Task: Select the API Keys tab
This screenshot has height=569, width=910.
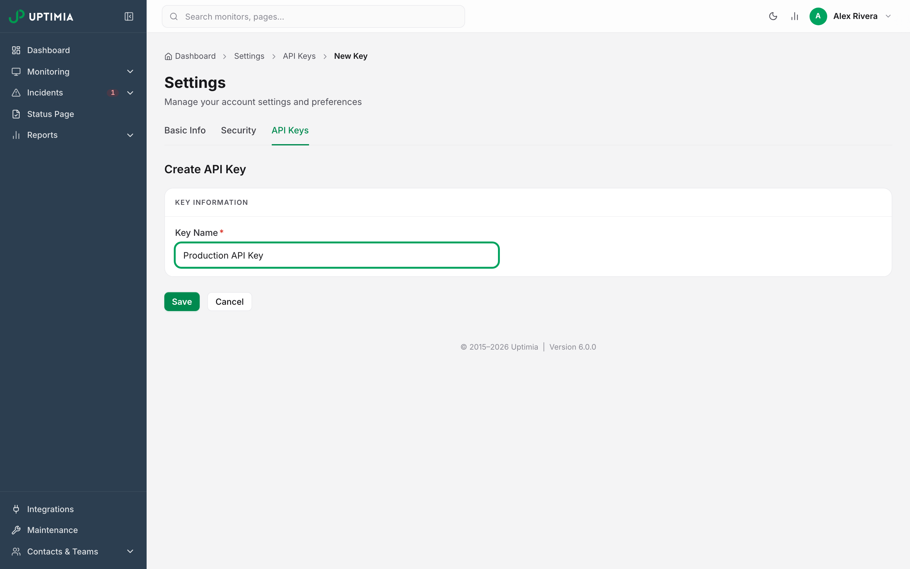Action: [290, 130]
